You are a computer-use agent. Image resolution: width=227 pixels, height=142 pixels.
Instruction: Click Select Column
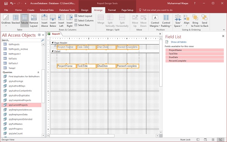point(84,20)
